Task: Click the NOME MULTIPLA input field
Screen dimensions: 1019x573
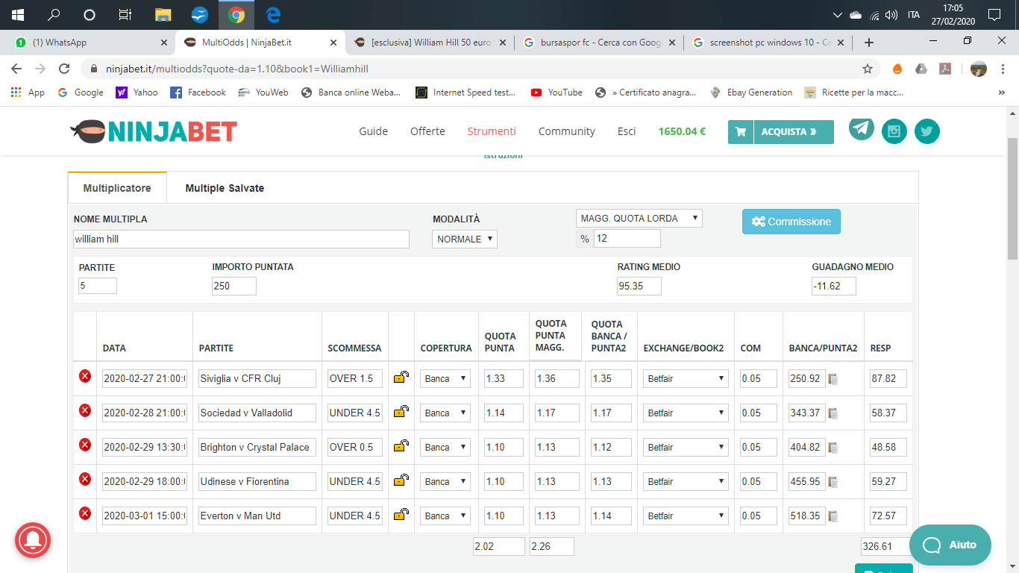Action: tap(241, 239)
